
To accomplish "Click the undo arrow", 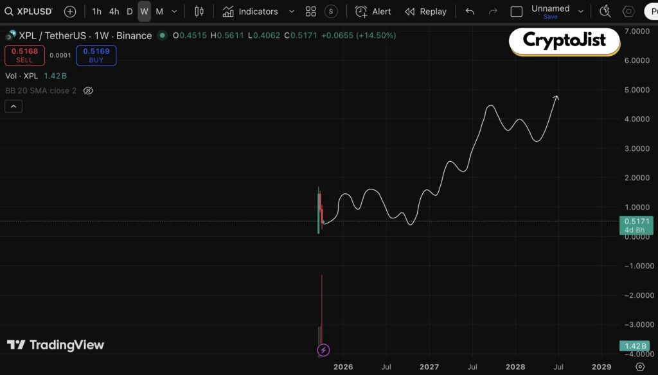I will 470,12.
